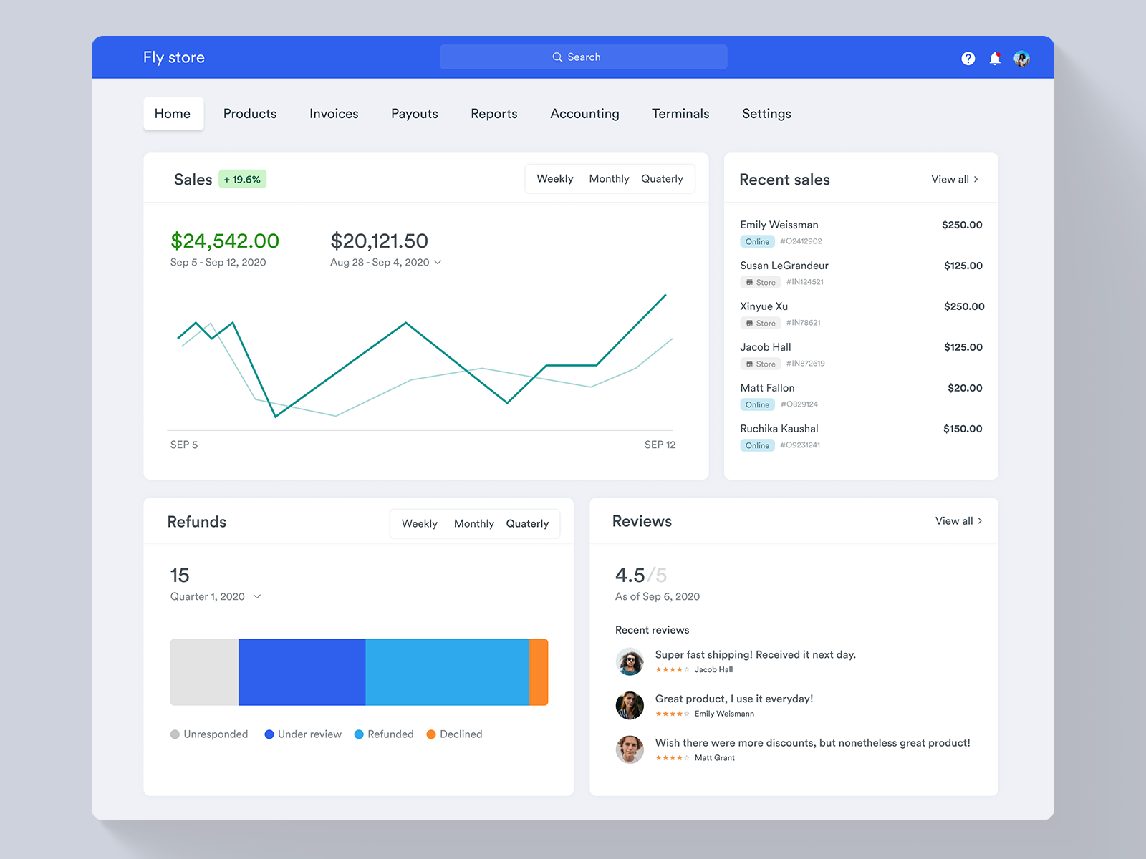This screenshot has width=1146, height=859.
Task: Switch Sales chart to Monthly view
Action: coord(609,179)
